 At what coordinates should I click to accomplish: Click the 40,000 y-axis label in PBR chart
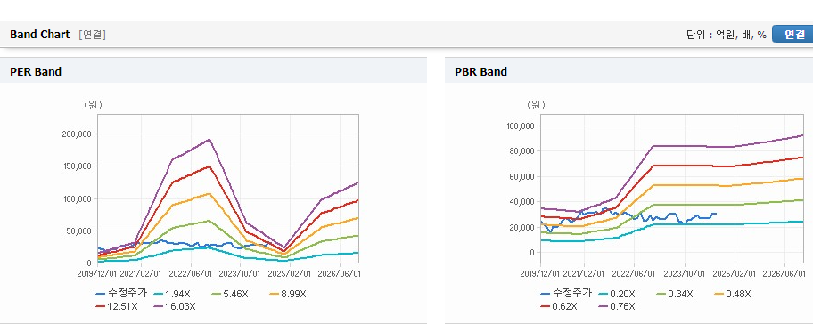[522, 202]
